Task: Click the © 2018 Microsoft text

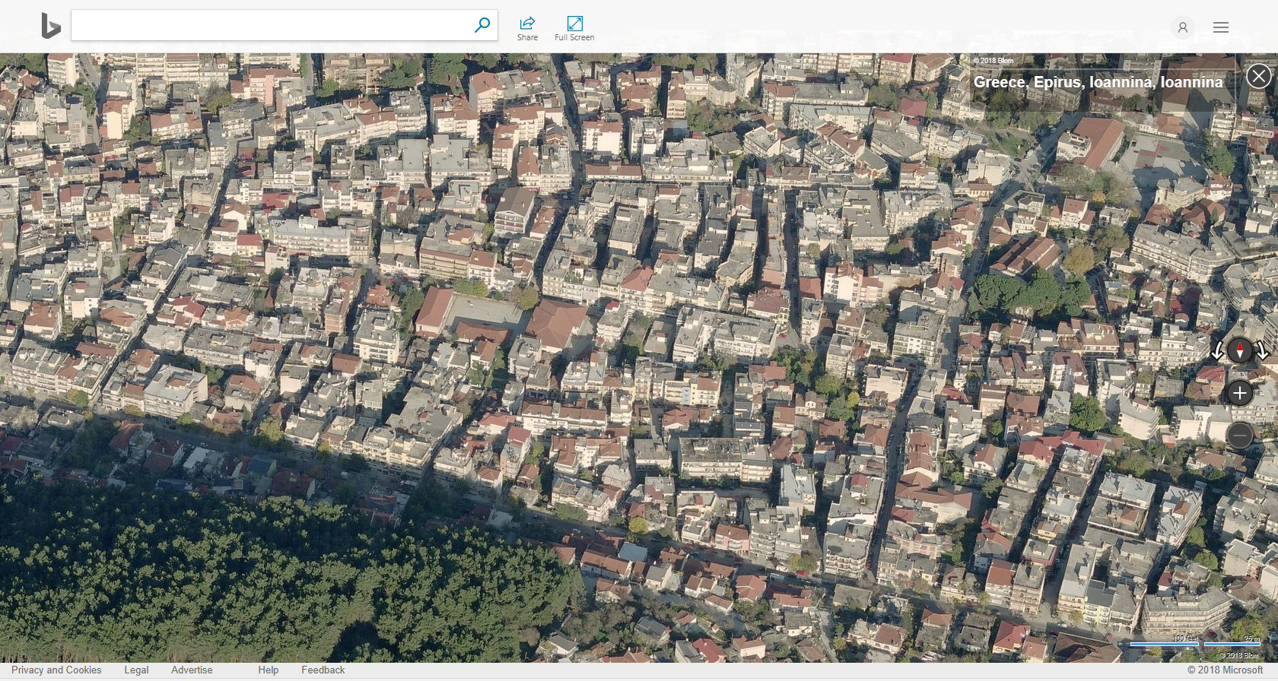Action: click(1225, 670)
